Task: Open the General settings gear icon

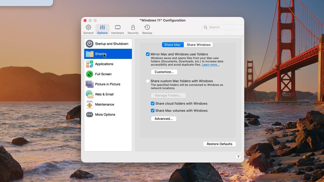Action: [x=88, y=27]
